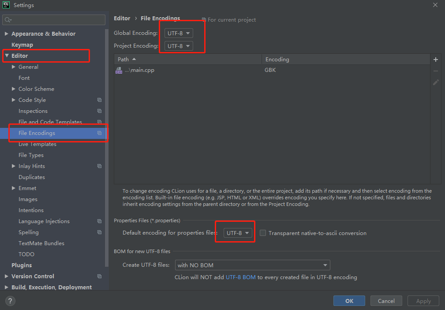The image size is (445, 310).
Task: Open the Project Encoding dropdown
Action: pyautogui.click(x=179, y=46)
